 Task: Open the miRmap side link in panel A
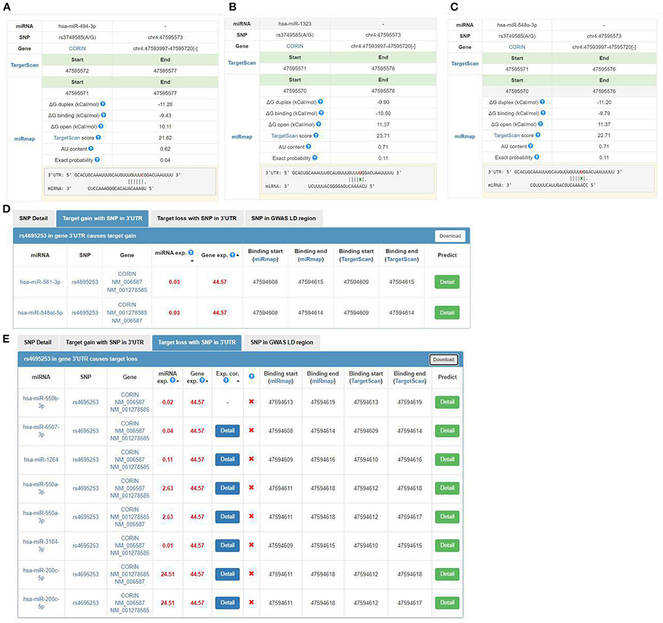24,139
